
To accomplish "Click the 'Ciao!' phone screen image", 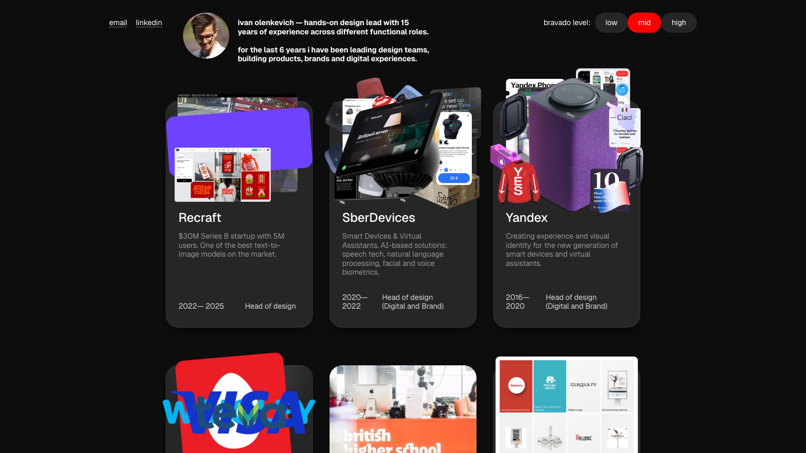I will 625,127.
